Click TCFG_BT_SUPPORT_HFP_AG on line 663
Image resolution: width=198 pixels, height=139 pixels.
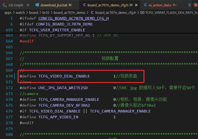click(64, 35)
